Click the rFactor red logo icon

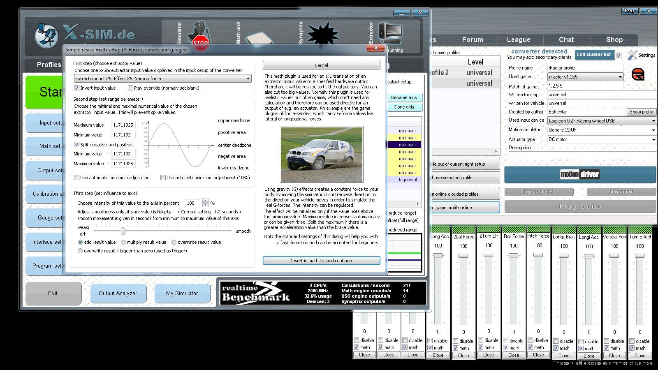click(637, 75)
